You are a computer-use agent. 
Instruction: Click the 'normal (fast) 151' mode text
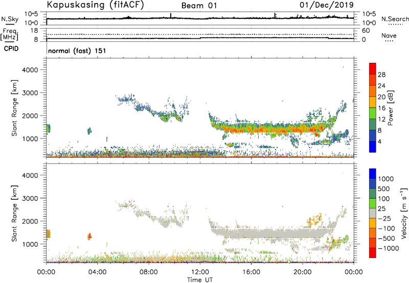coord(77,51)
